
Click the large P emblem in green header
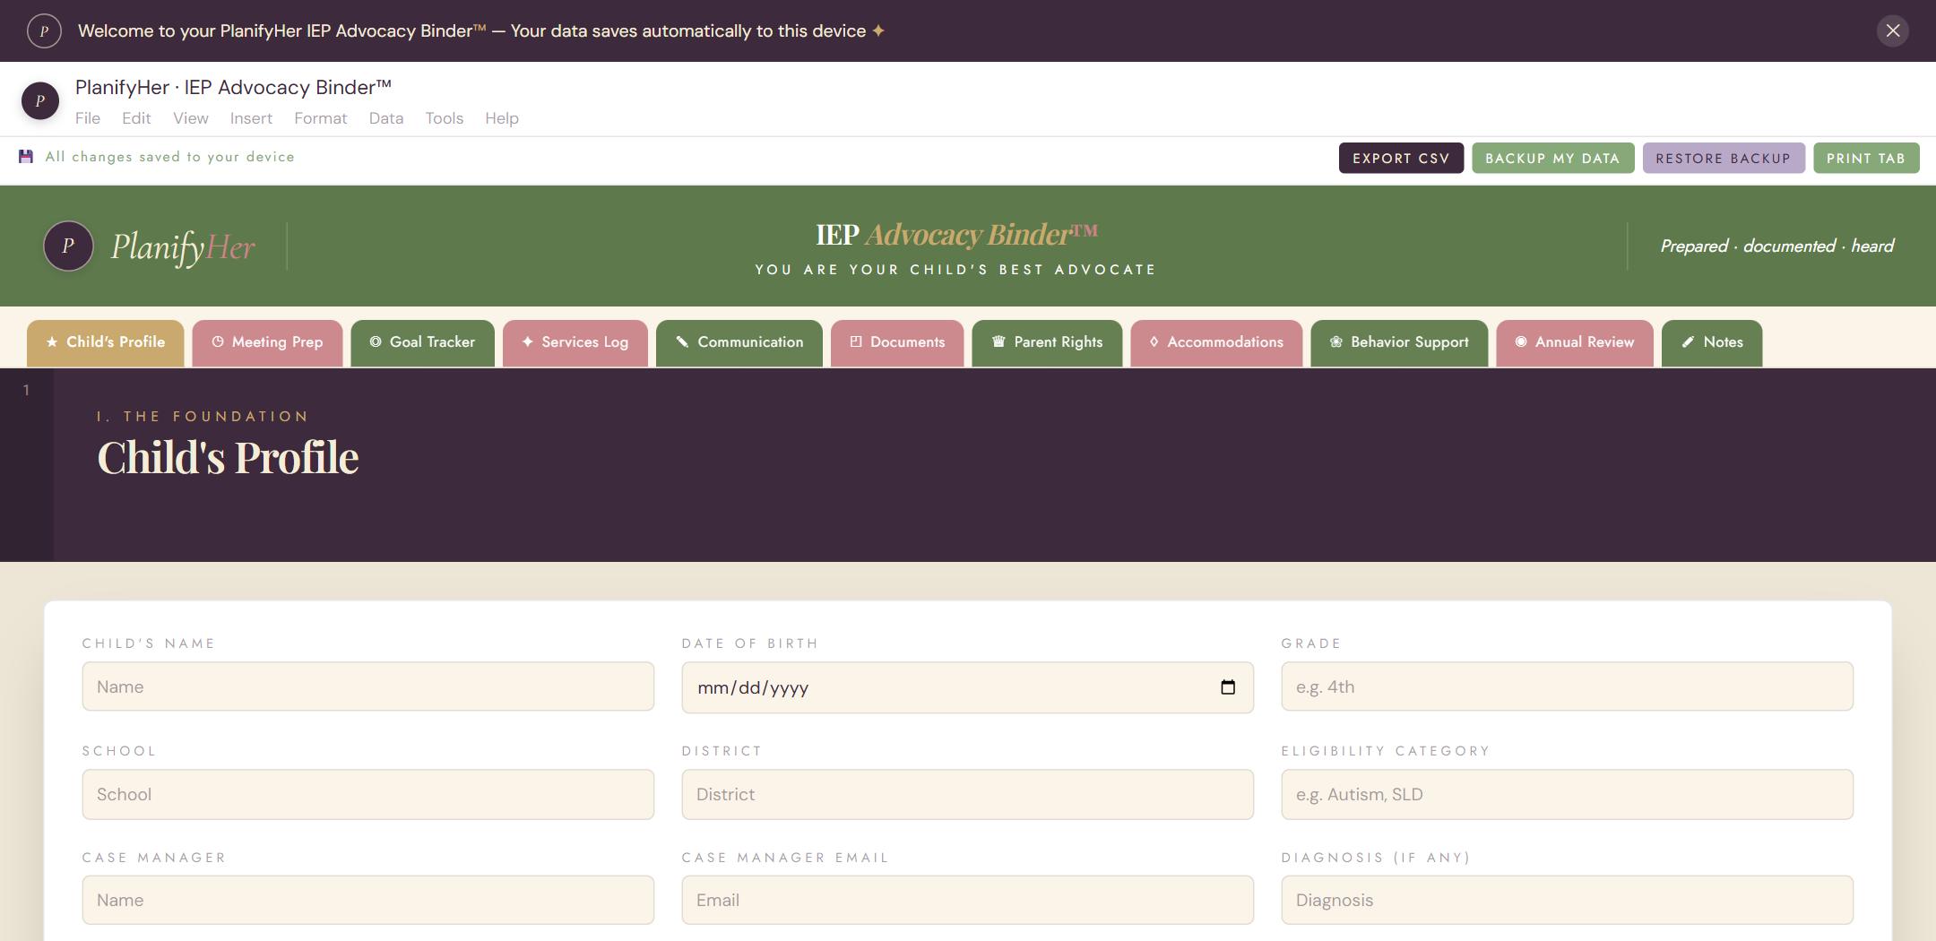(68, 246)
